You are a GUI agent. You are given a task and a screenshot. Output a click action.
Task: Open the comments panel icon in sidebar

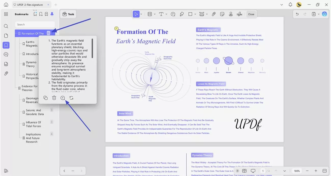pyautogui.click(x=6, y=55)
